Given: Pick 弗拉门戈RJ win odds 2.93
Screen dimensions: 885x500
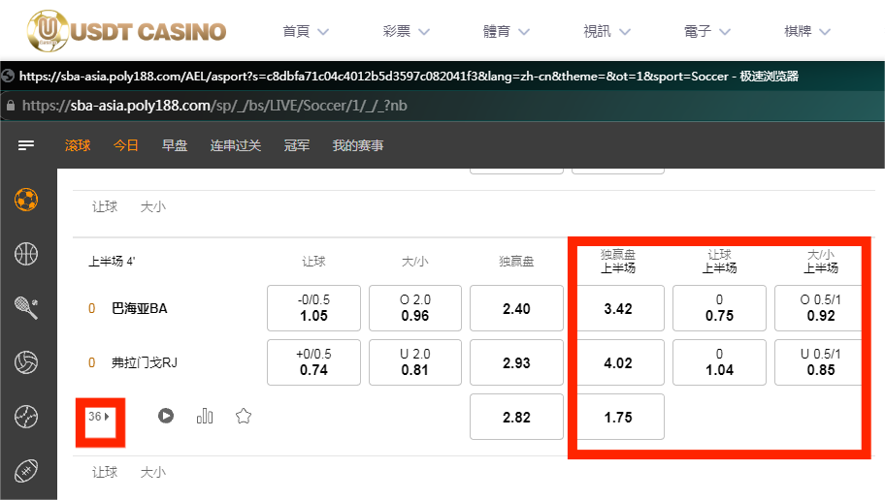Looking at the screenshot, I should point(516,362).
